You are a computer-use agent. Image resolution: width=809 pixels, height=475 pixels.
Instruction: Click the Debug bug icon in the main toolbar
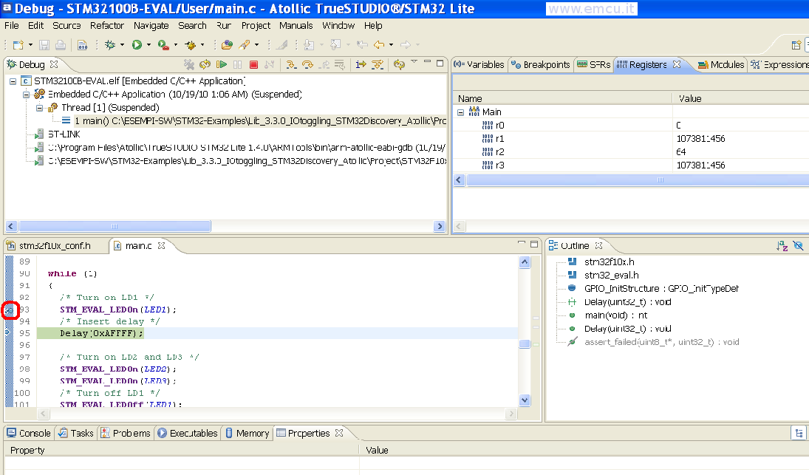tap(110, 45)
